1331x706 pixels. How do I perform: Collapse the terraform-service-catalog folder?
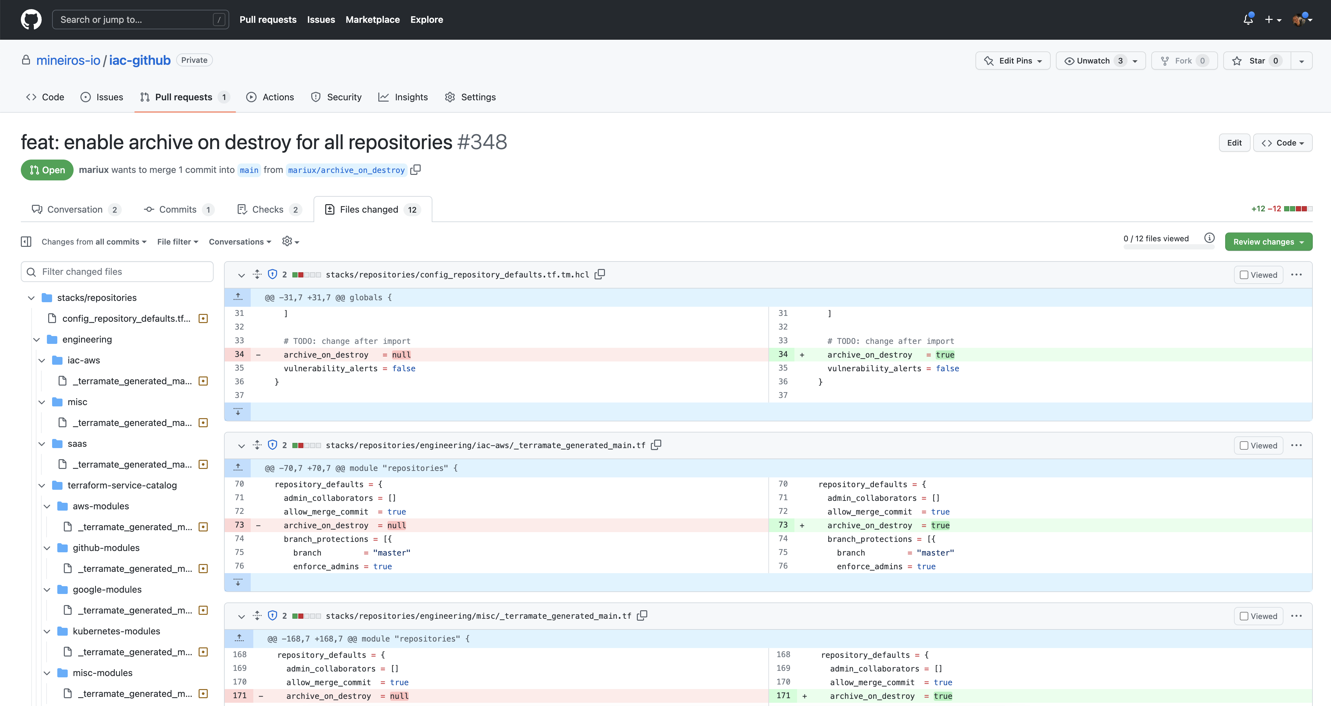click(42, 485)
